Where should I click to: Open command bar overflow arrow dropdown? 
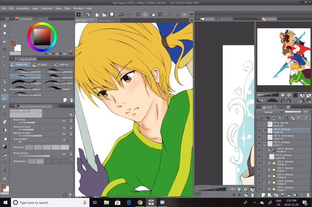point(192,15)
